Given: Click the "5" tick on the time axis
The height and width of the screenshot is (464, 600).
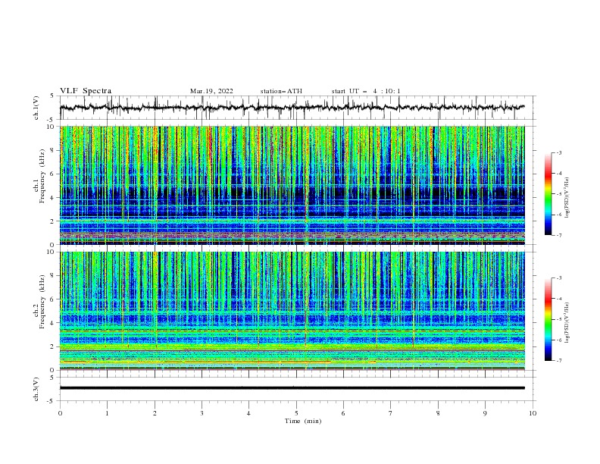Looking at the screenshot, I should (296, 413).
